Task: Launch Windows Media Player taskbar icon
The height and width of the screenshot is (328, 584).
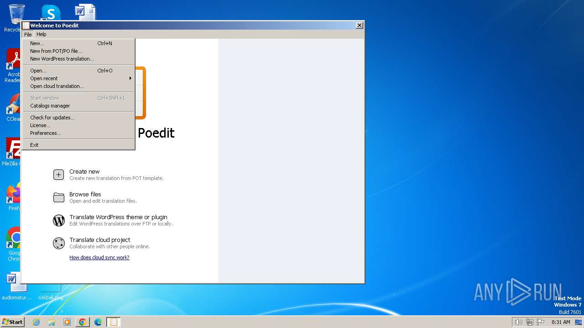Action: pyautogui.click(x=67, y=322)
